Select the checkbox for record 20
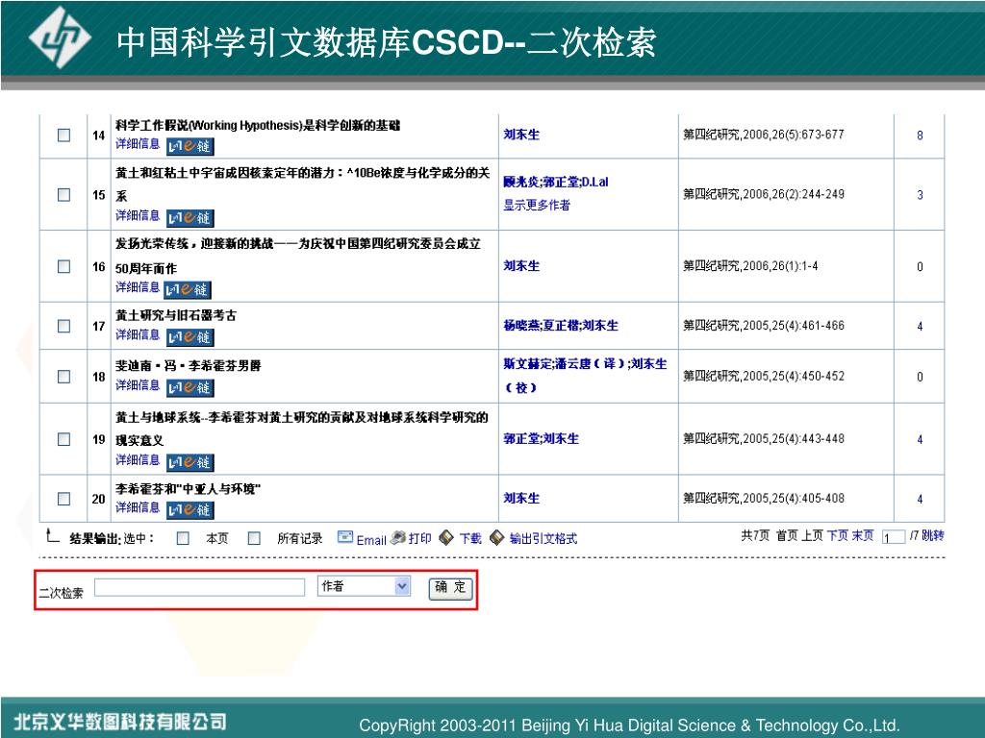Screen dimensions: 985x738 64,499
